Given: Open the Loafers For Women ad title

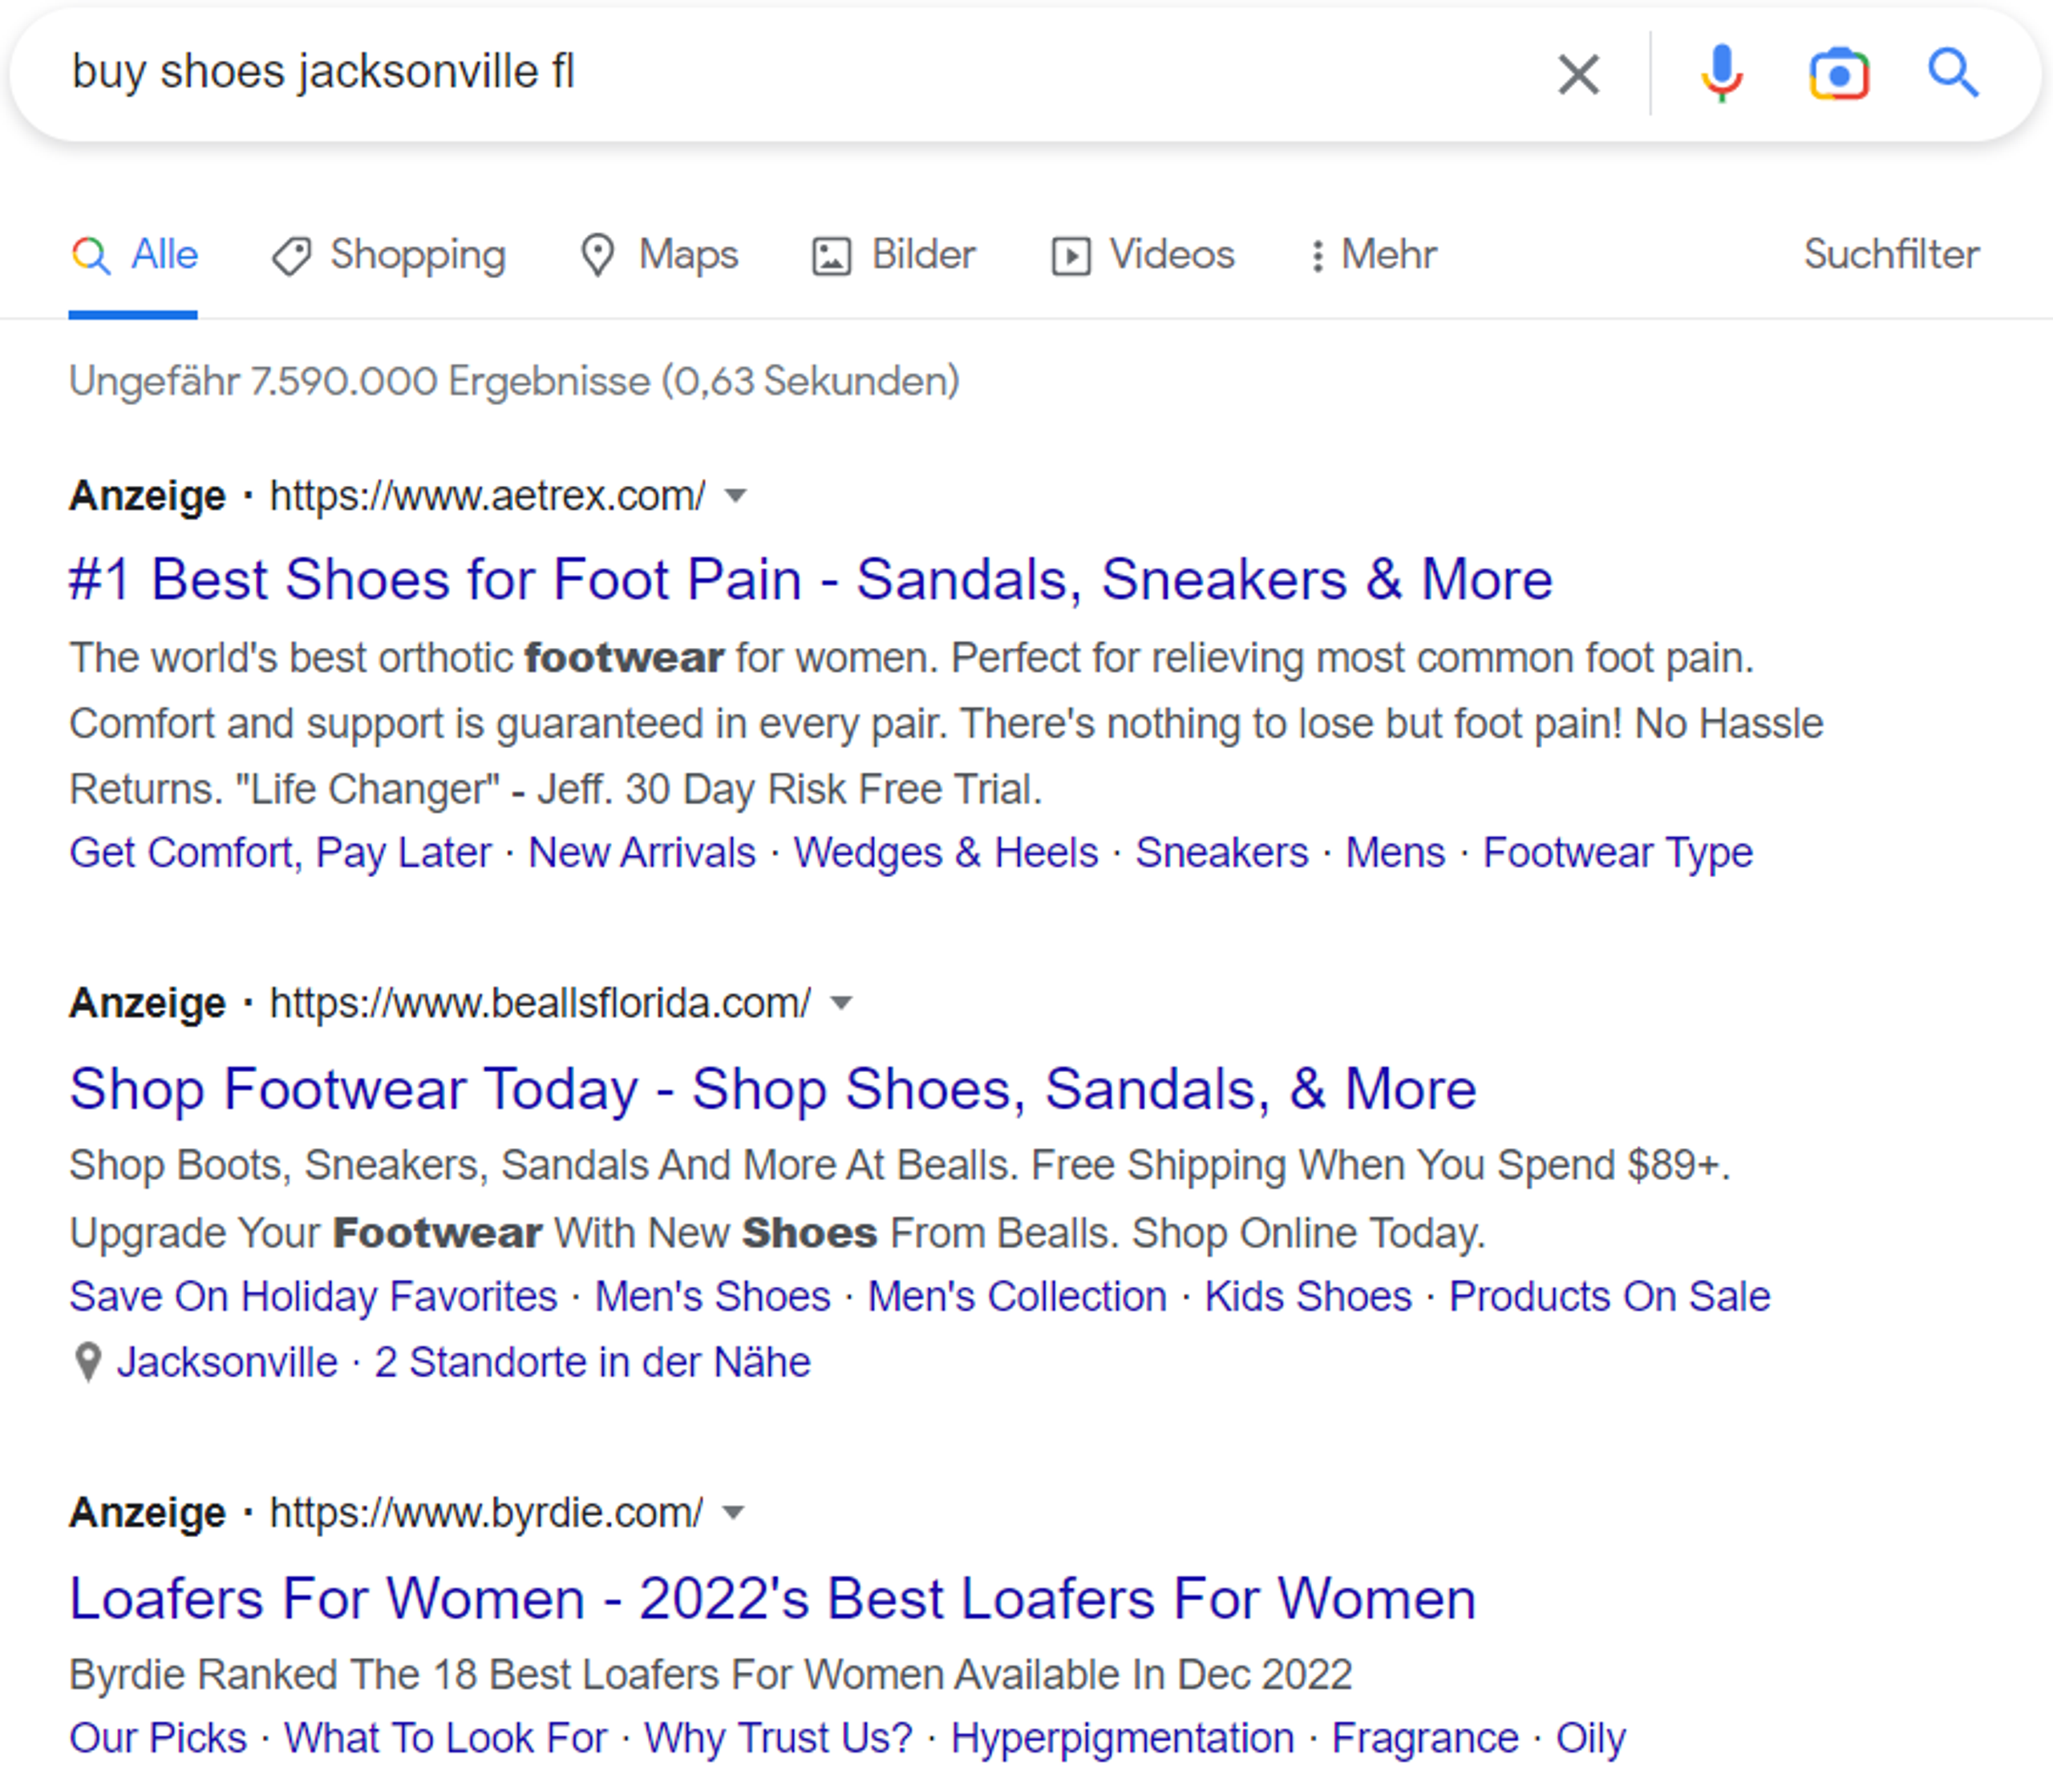Looking at the screenshot, I should point(772,1598).
